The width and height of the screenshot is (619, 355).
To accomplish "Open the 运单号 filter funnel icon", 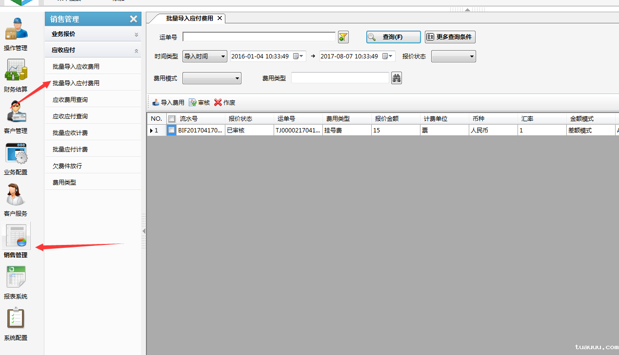I will (x=343, y=37).
